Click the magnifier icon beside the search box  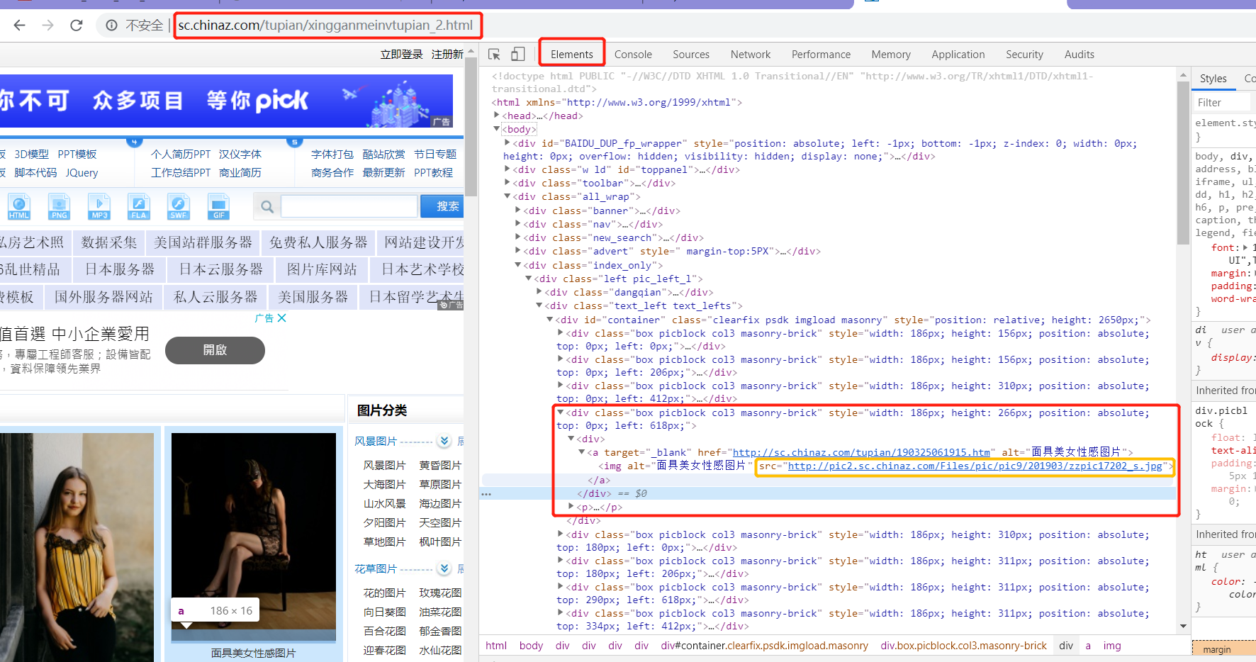[x=267, y=207]
